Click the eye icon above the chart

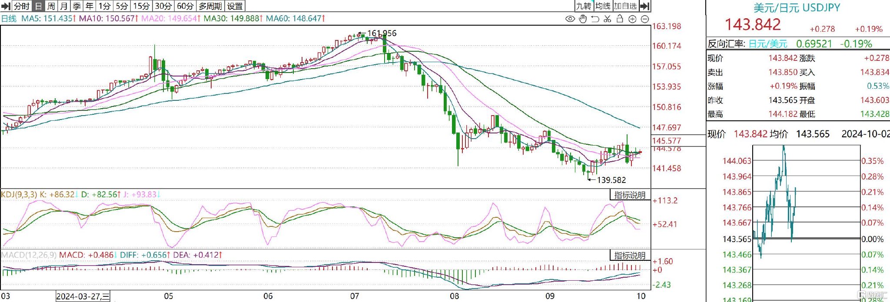pyautogui.click(x=570, y=19)
